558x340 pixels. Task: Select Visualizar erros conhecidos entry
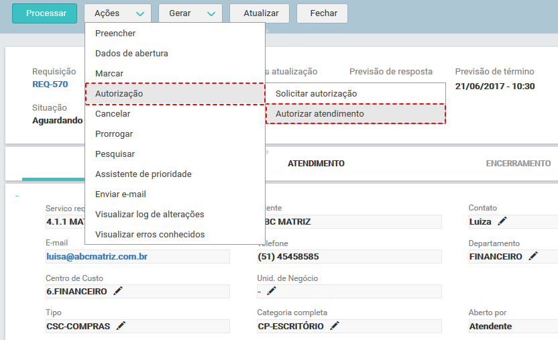pyautogui.click(x=175, y=234)
